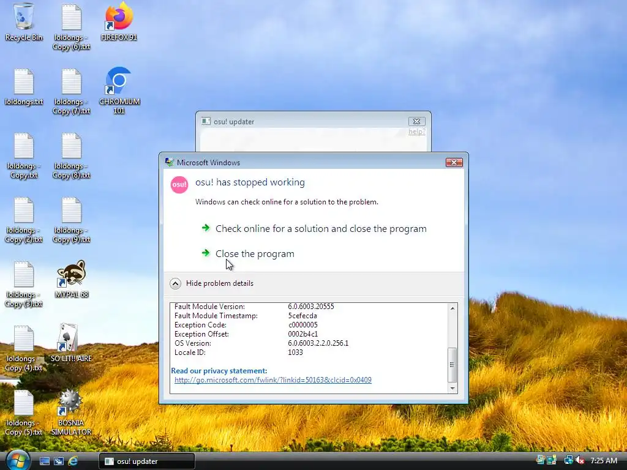Close the Microsoft Windows error dialog

(x=454, y=162)
